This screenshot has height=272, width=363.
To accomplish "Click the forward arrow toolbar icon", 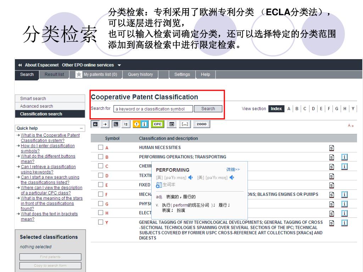I will pos(105,124).
